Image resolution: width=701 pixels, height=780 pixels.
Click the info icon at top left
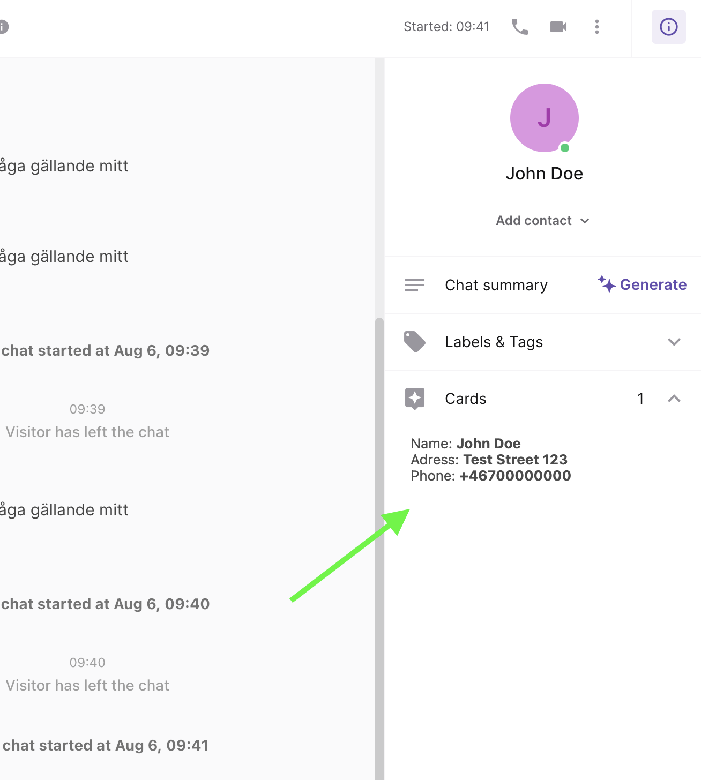pos(3,27)
